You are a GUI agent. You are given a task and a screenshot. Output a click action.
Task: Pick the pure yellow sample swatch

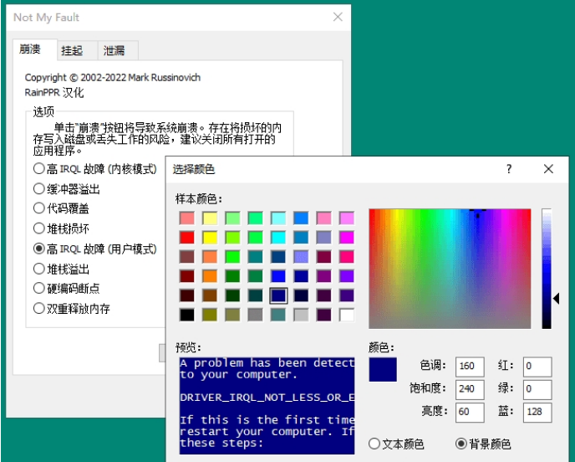click(x=210, y=237)
